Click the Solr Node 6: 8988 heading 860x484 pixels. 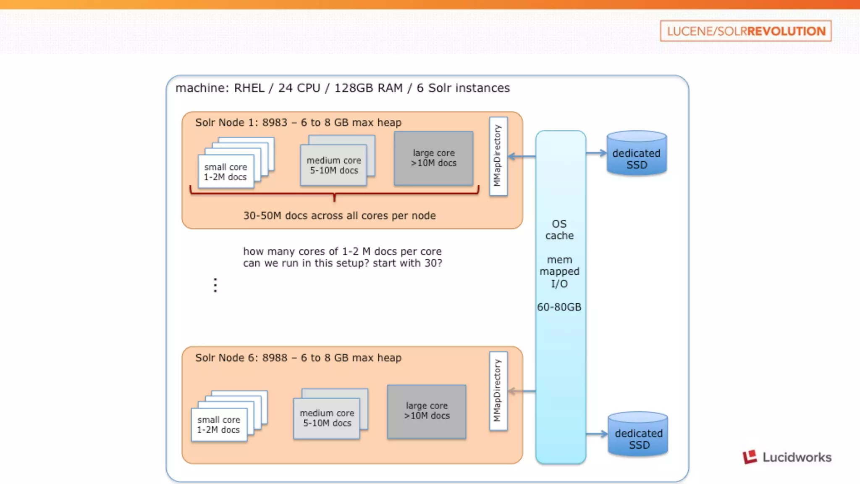click(x=298, y=358)
